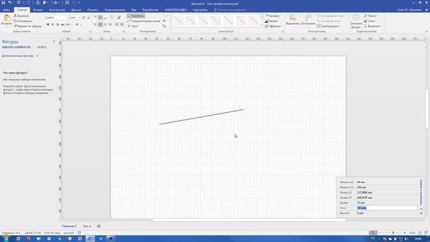Click the 'tell me' search box
Image resolution: width=430 pixels, height=242 pixels.
[230, 9]
